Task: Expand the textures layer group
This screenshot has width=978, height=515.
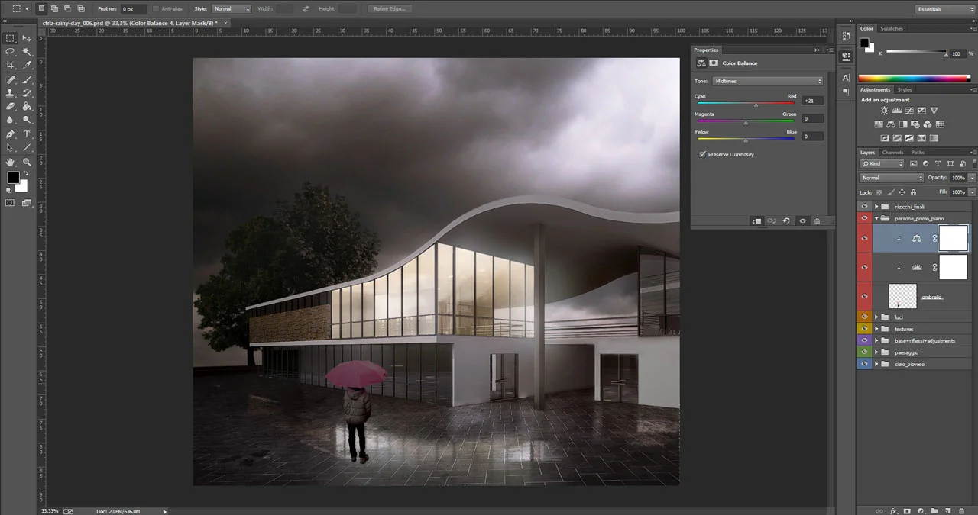Action: point(876,329)
